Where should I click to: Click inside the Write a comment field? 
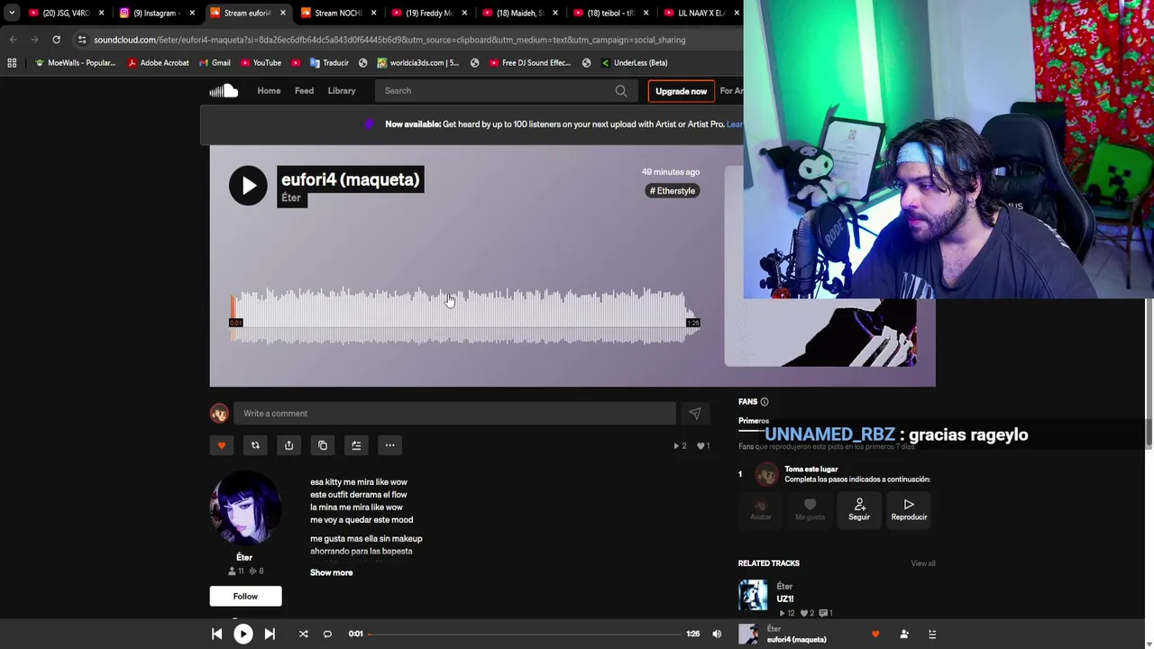(x=454, y=414)
